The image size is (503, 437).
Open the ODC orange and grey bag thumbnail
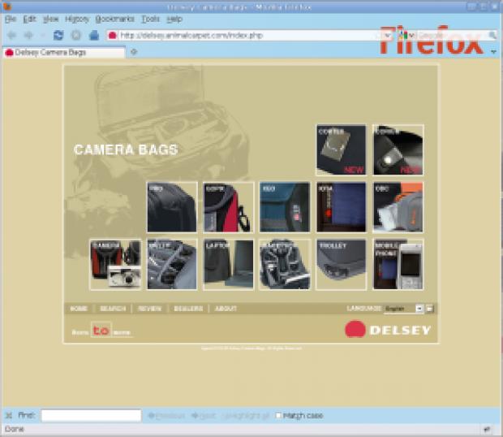pyautogui.click(x=398, y=207)
